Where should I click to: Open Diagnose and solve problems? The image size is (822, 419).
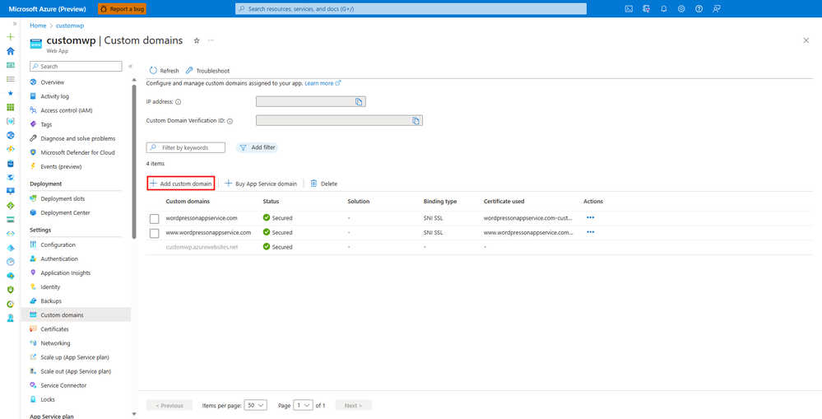(x=76, y=138)
